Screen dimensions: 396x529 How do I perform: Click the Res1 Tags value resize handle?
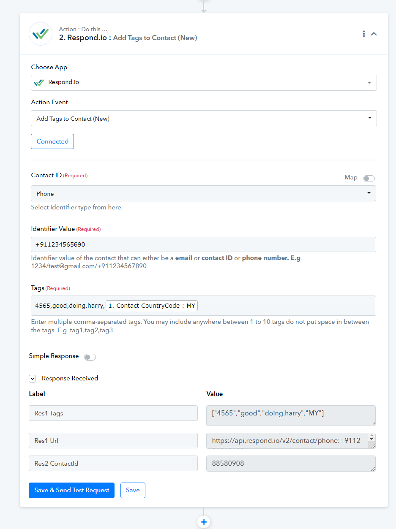click(373, 423)
